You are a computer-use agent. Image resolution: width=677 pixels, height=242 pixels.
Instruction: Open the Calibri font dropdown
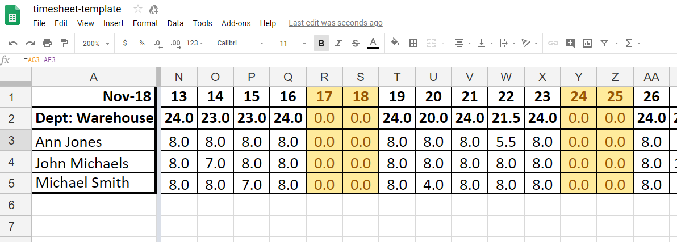[240, 43]
